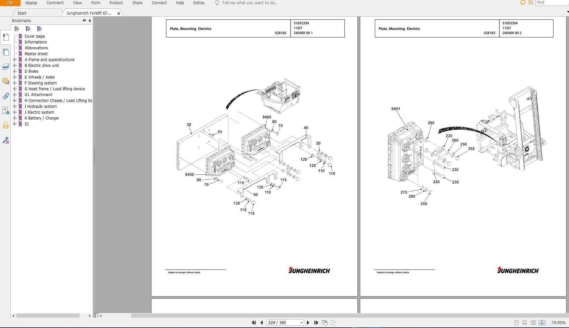Close the Jungheinrich Forklift document tab
Viewport: 569px width, 328px height.
119,13
